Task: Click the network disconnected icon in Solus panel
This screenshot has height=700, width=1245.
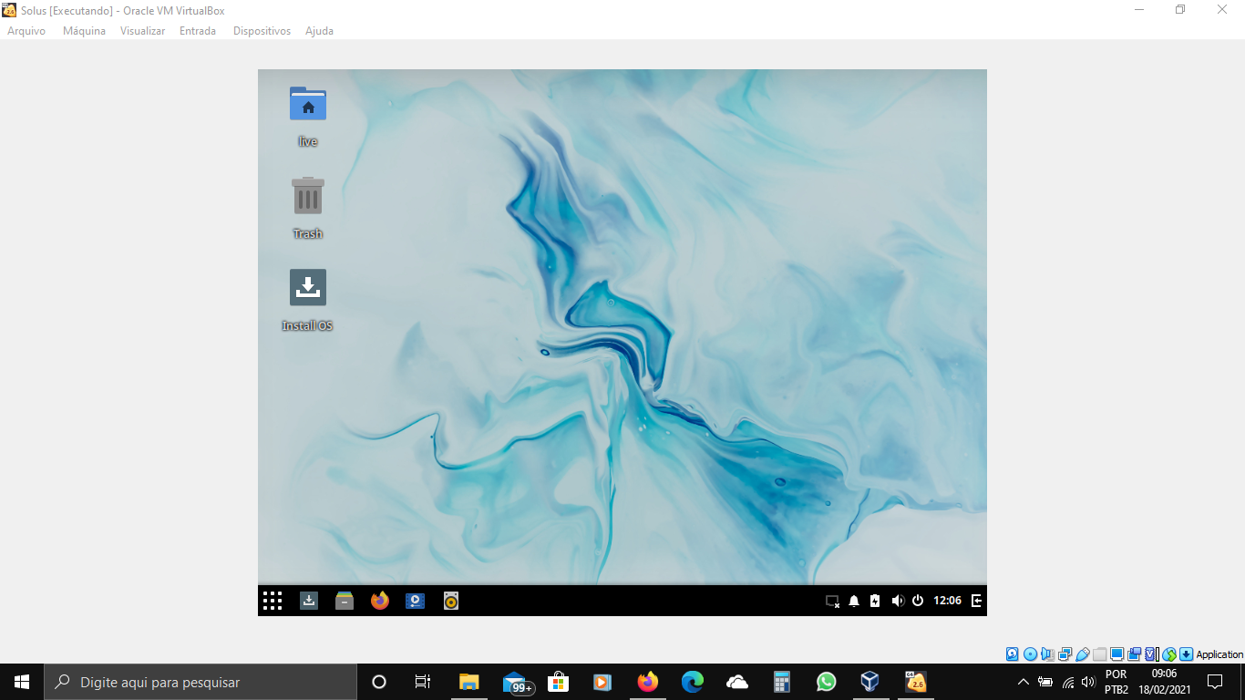Action: click(832, 602)
